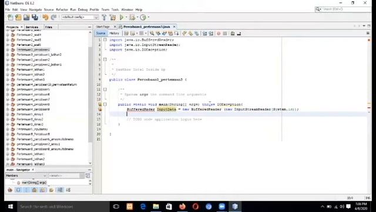Click the New File toolbar icon
The height and width of the screenshot is (212, 376).
point(11,17)
